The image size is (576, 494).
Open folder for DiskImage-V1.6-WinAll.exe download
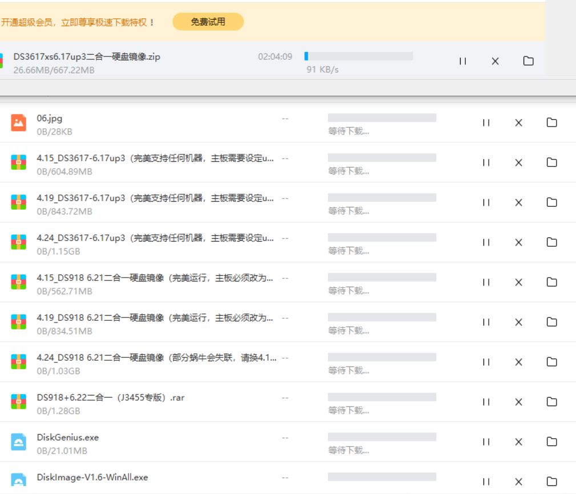pos(552,482)
